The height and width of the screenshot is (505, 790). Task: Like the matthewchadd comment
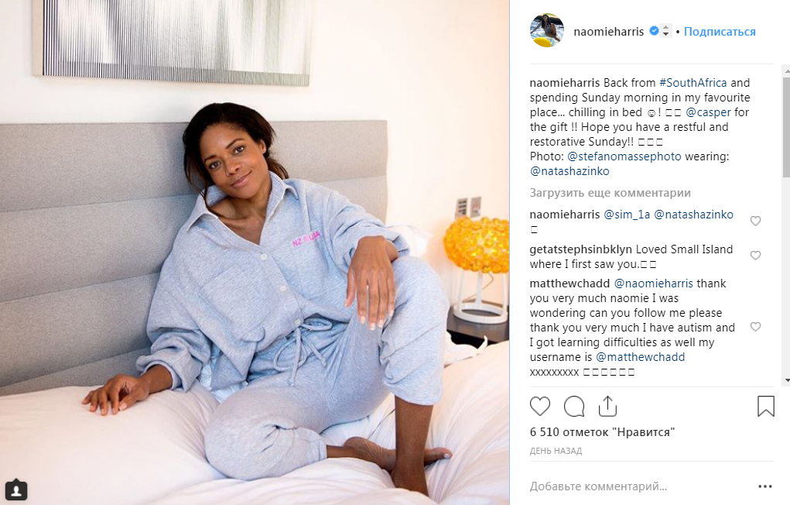(x=755, y=327)
